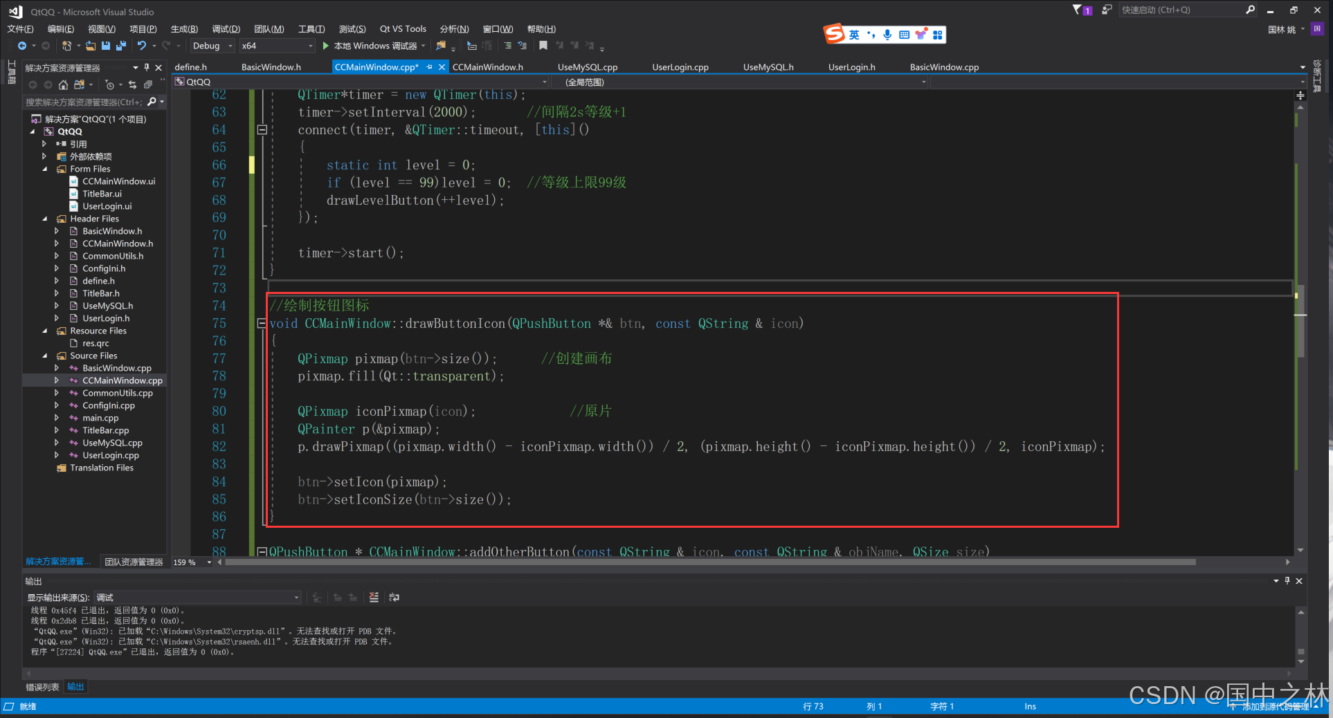Toggle auto-hide pin on Solution Explorer panel
This screenshot has width=1333, height=718.
click(147, 68)
